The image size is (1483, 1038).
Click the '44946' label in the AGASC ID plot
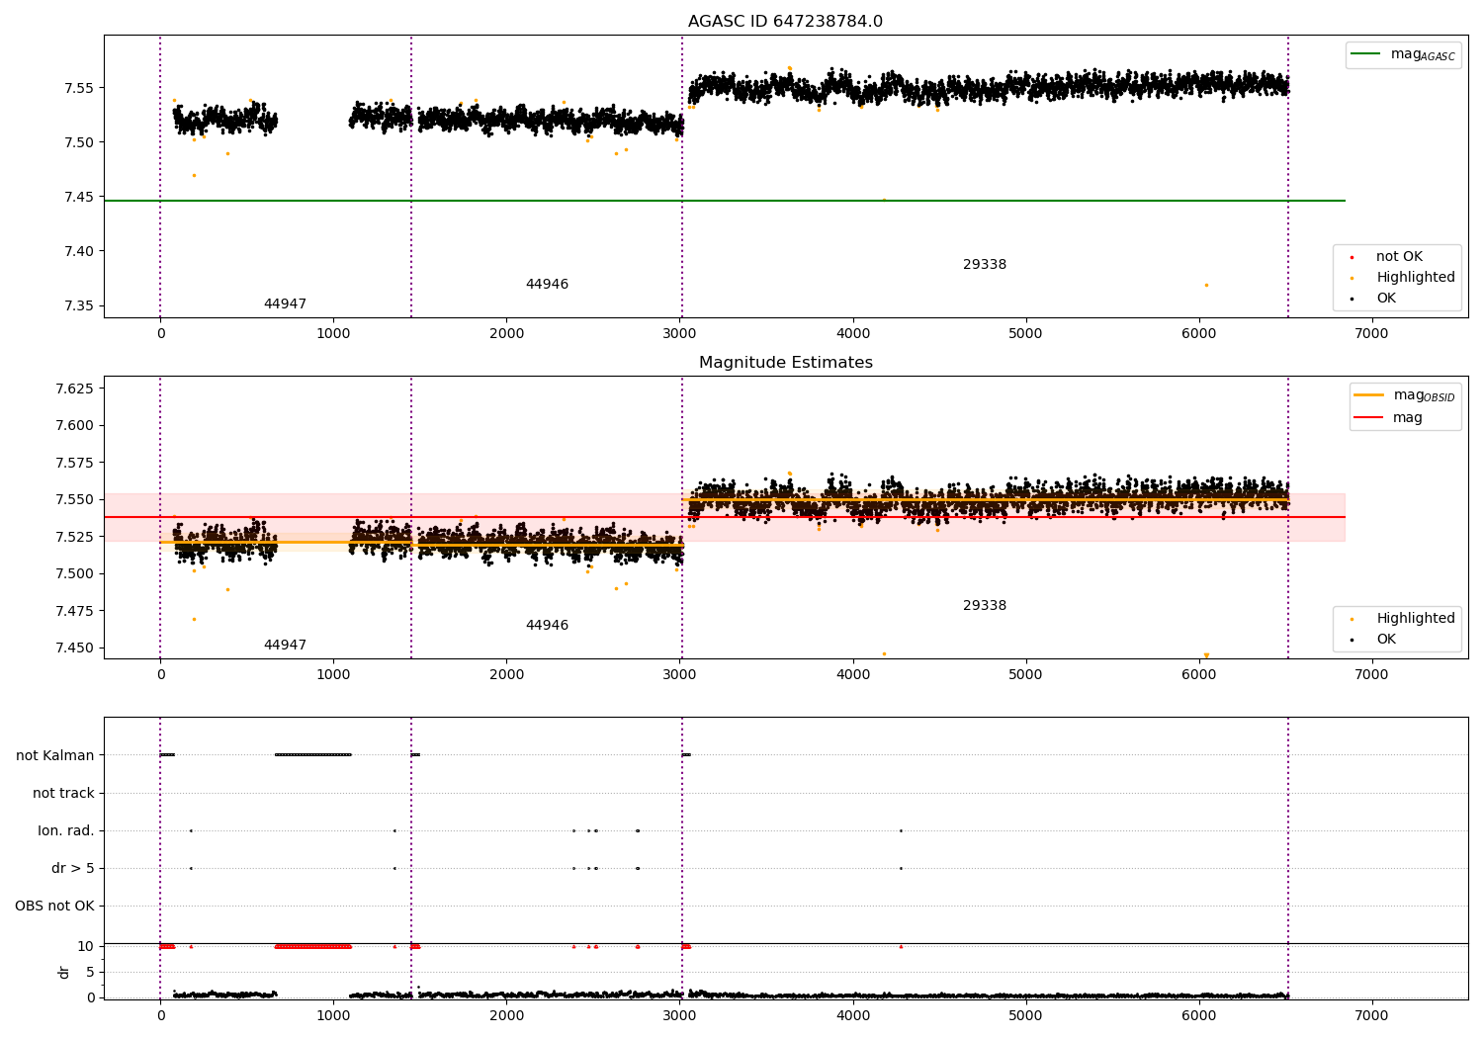pyautogui.click(x=547, y=285)
